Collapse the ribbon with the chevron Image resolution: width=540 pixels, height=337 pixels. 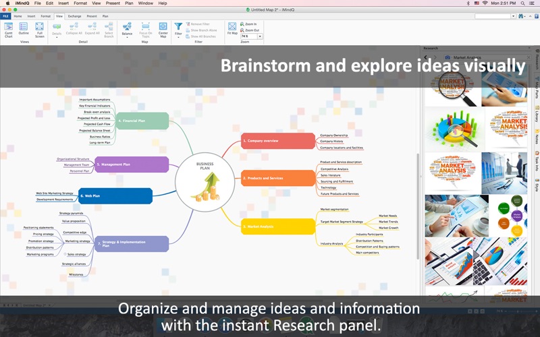click(531, 16)
